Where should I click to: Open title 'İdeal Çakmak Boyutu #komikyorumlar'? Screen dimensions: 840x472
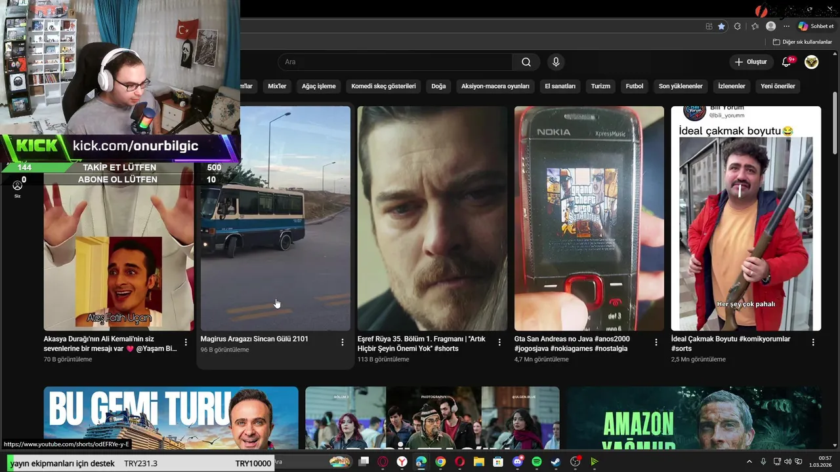[x=730, y=344]
